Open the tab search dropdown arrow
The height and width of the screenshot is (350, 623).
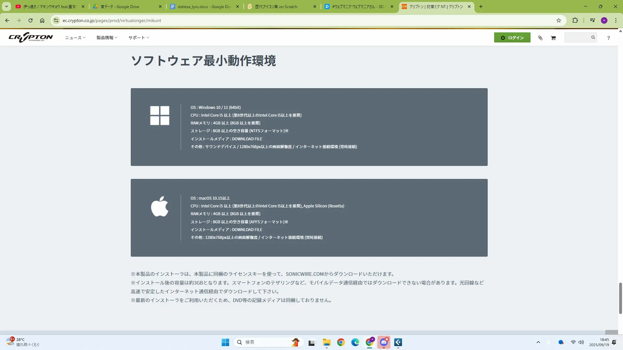coord(6,6)
